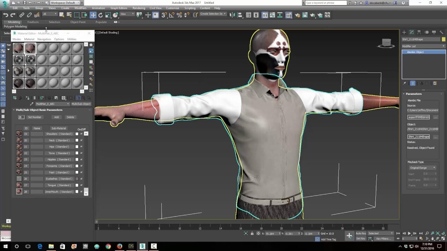Image resolution: width=447 pixels, height=251 pixels.
Task: Uncheck On/Off for Forearms sub-material
Action: (x=81, y=166)
